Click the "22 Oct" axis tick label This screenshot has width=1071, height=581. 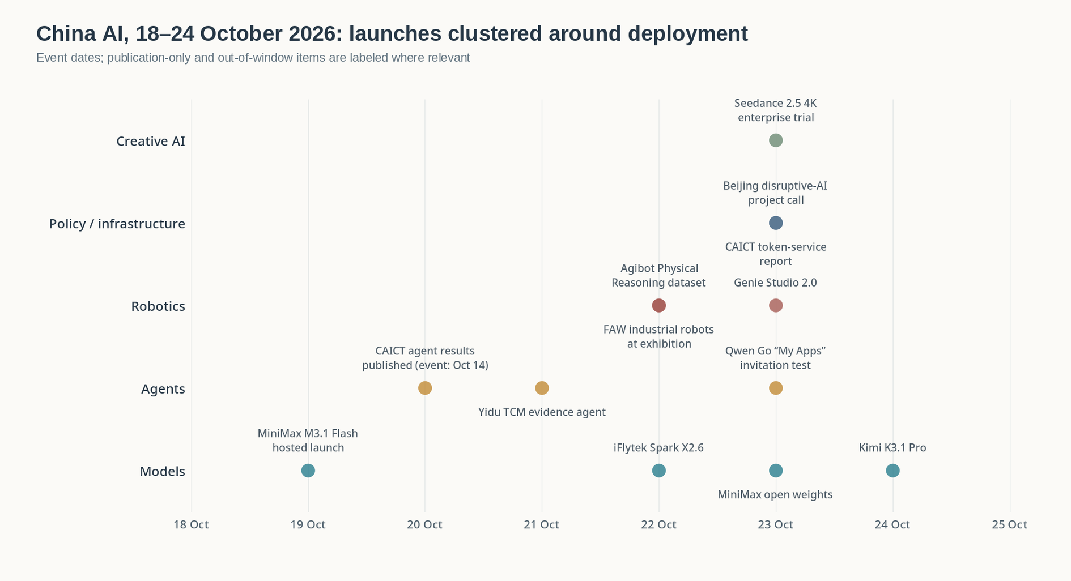pos(658,524)
